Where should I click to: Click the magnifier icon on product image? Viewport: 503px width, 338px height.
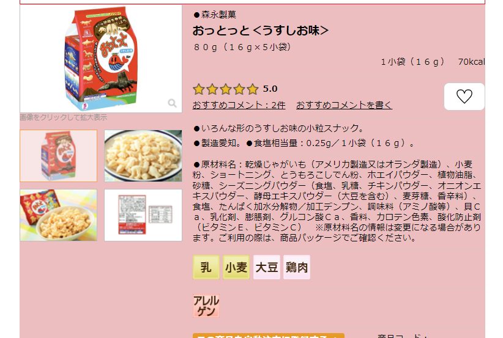[x=173, y=103]
